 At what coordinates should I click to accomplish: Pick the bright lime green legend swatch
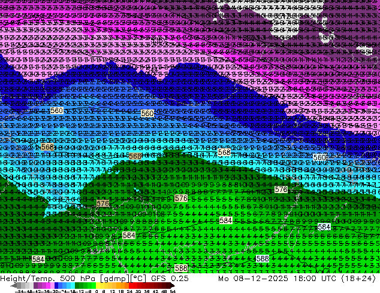click(94, 285)
